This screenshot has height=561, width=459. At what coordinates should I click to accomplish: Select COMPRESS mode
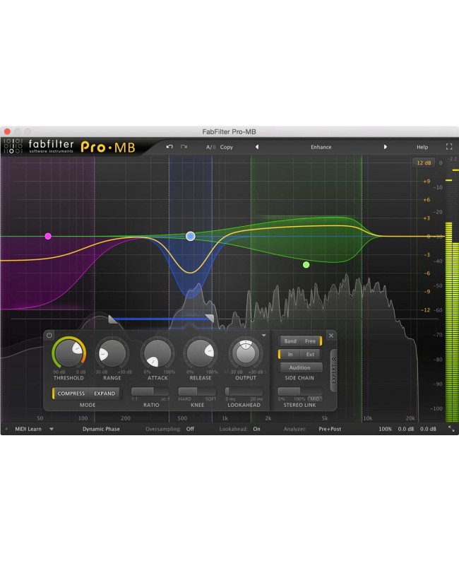[x=71, y=394]
